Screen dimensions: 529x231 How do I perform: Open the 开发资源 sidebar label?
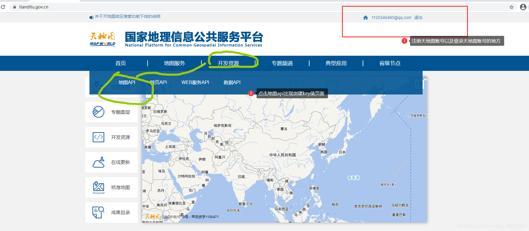[x=120, y=137]
